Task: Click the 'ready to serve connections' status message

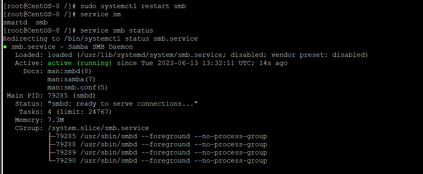Action: point(123,104)
